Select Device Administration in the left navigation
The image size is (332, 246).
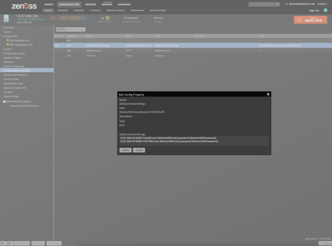point(15,75)
